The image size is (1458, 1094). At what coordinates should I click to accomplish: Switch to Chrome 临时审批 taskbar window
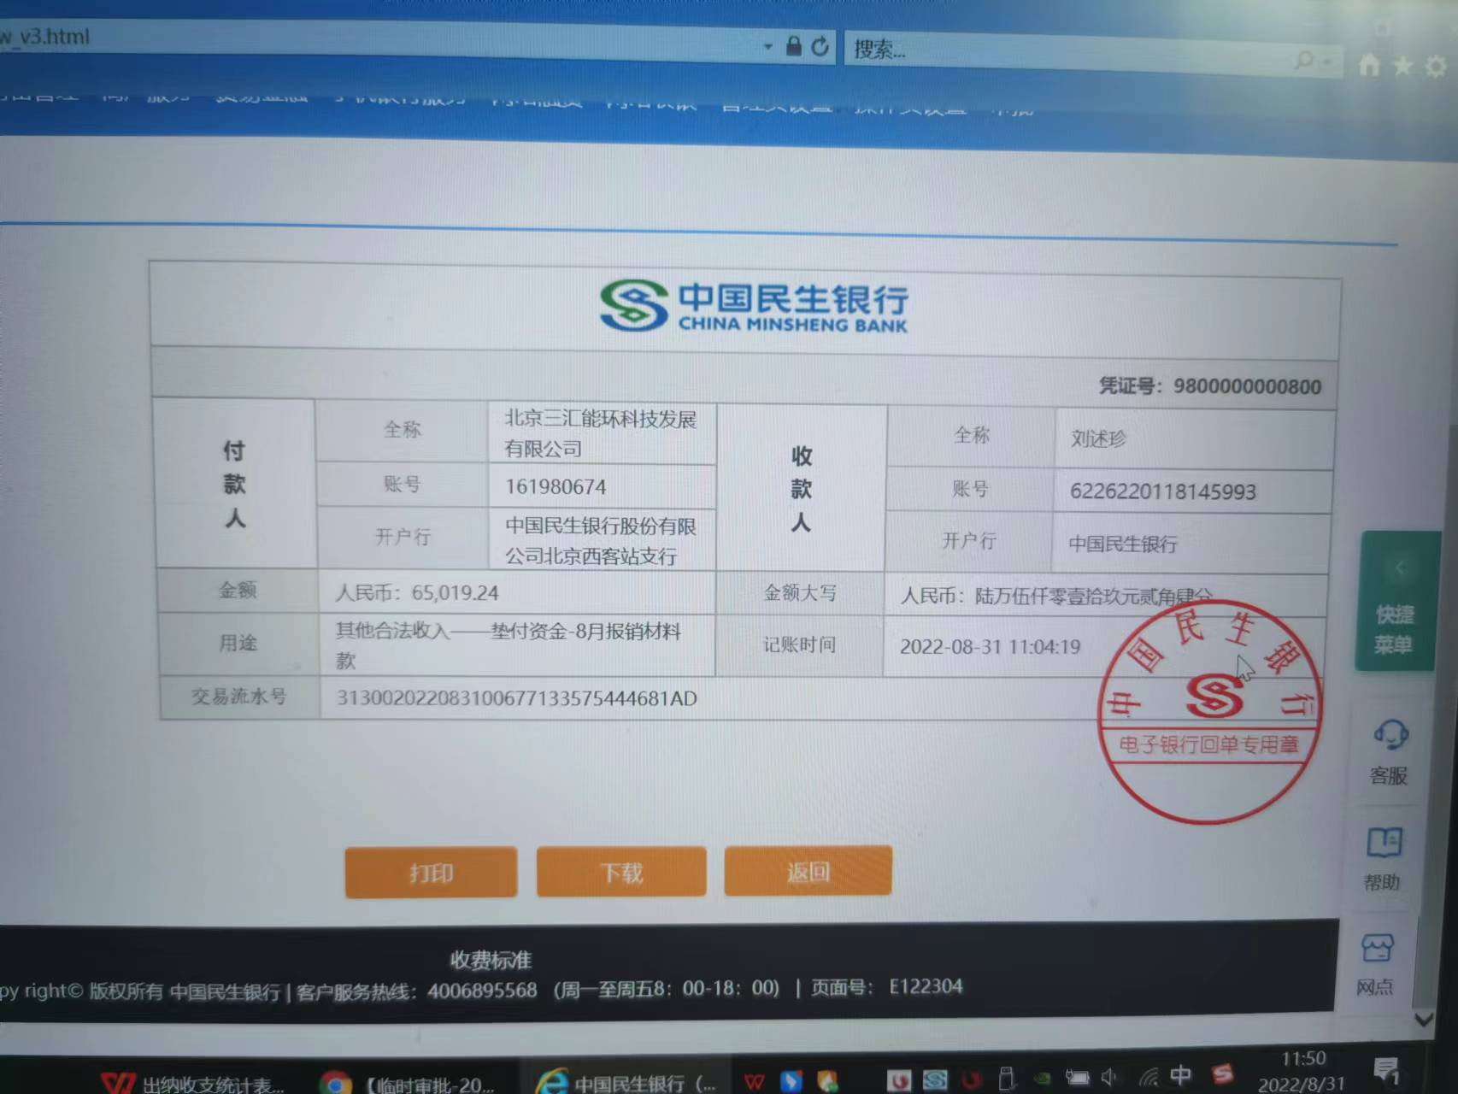tap(410, 1084)
